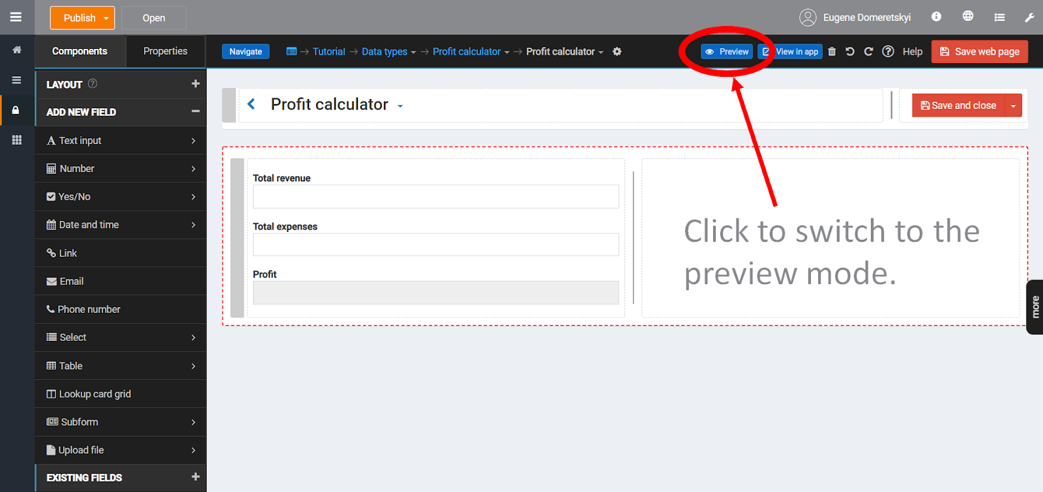Expand the Existing Fields section
1043x492 pixels.
(195, 477)
